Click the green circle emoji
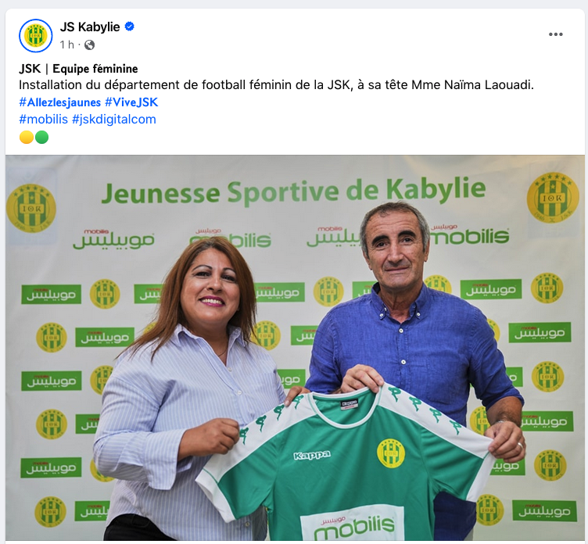 point(41,138)
